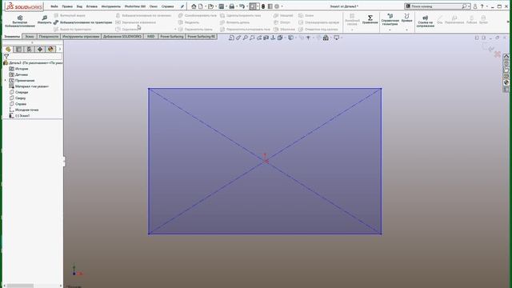Open the Окно menu
512x288 pixels.
point(153,6)
